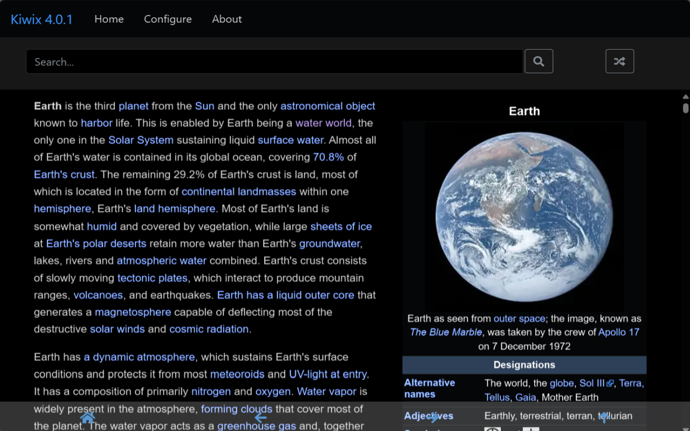Open the Sun article link

pyautogui.click(x=205, y=106)
